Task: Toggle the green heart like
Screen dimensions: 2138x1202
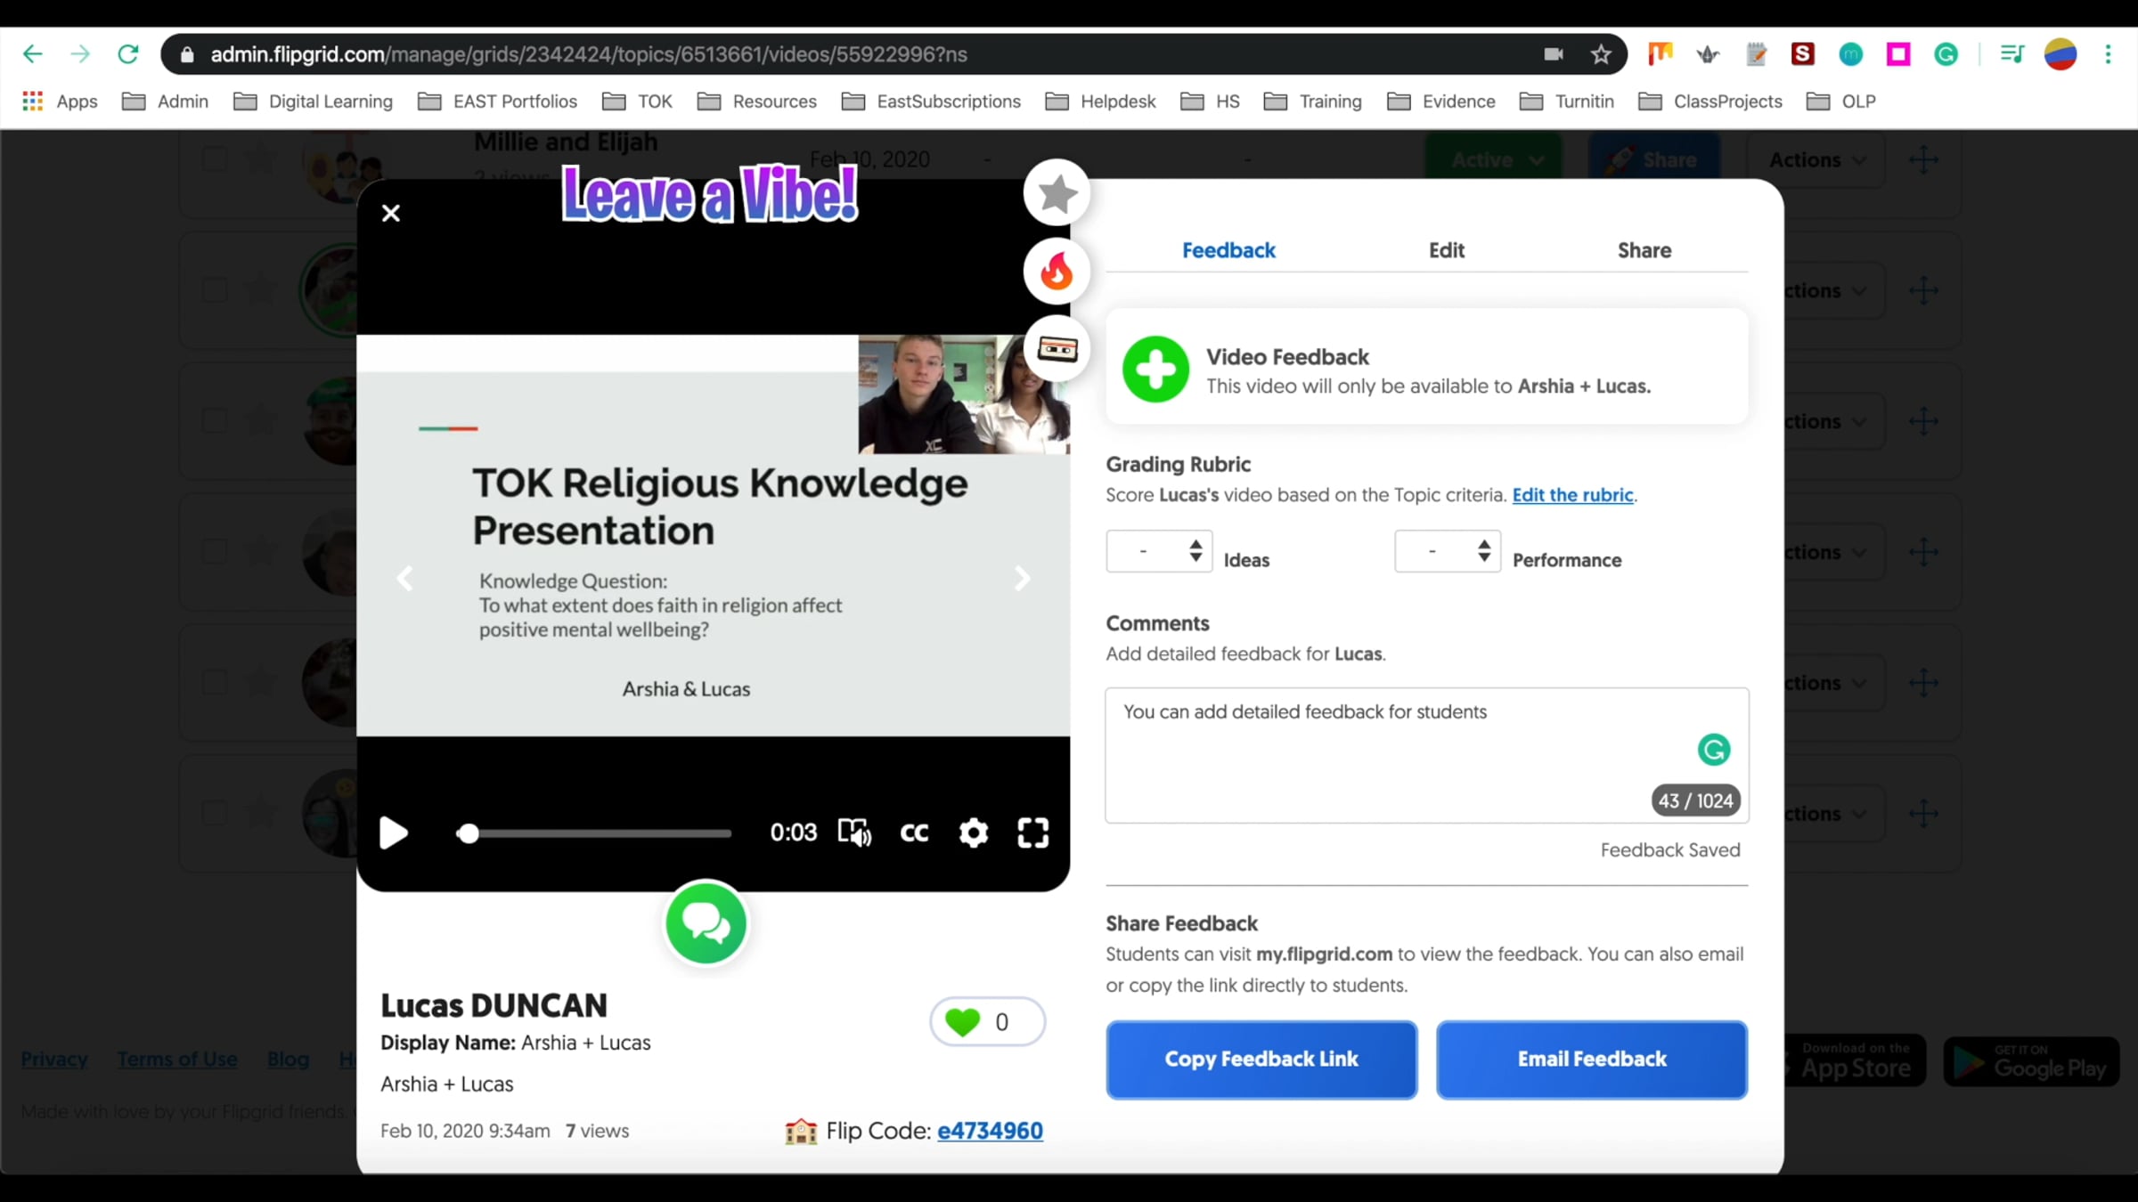Action: coord(962,1022)
